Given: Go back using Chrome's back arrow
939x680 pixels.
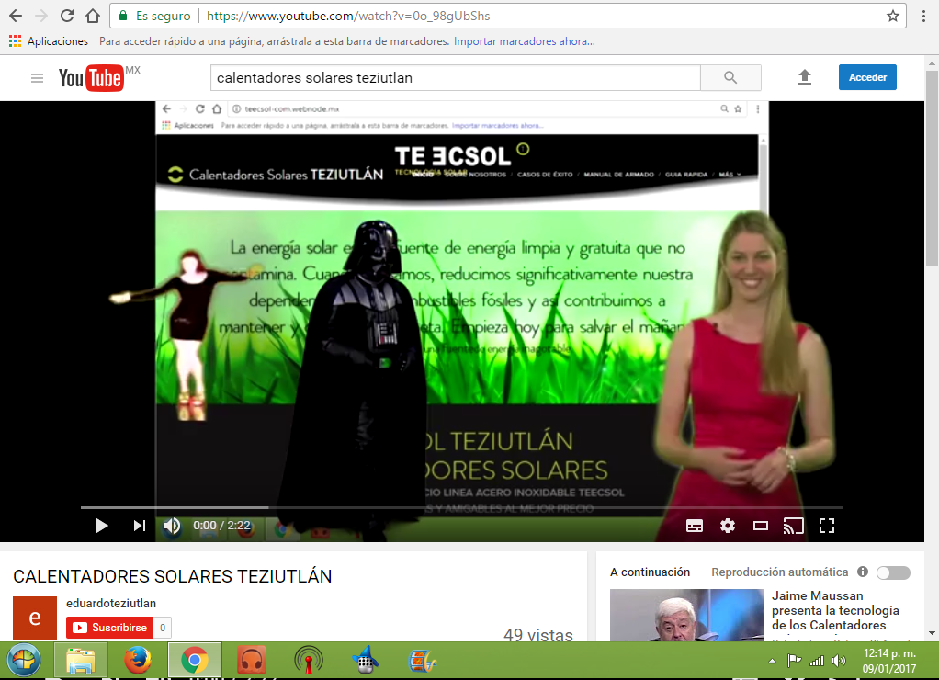Looking at the screenshot, I should 16,17.
